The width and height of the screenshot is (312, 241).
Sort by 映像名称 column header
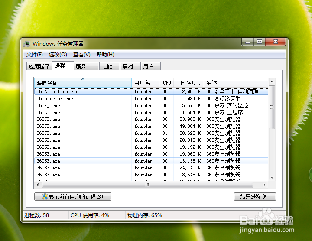83,83
